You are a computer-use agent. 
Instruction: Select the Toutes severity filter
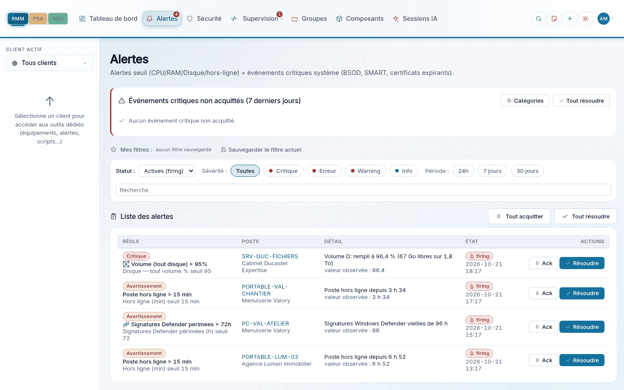point(245,171)
